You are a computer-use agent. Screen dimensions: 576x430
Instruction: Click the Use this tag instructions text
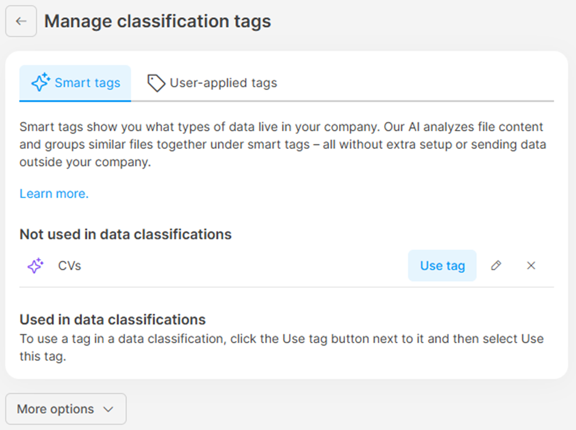coord(281,348)
